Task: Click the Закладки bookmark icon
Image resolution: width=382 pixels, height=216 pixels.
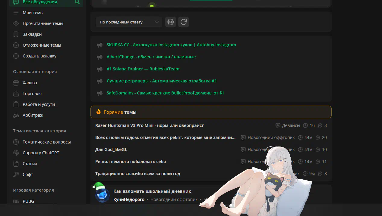Action: [16, 34]
